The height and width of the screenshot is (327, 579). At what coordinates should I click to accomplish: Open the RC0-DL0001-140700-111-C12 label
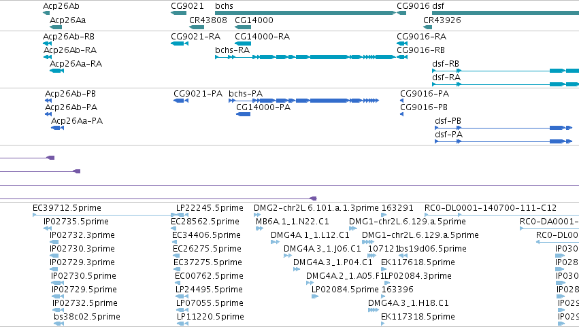coord(491,208)
